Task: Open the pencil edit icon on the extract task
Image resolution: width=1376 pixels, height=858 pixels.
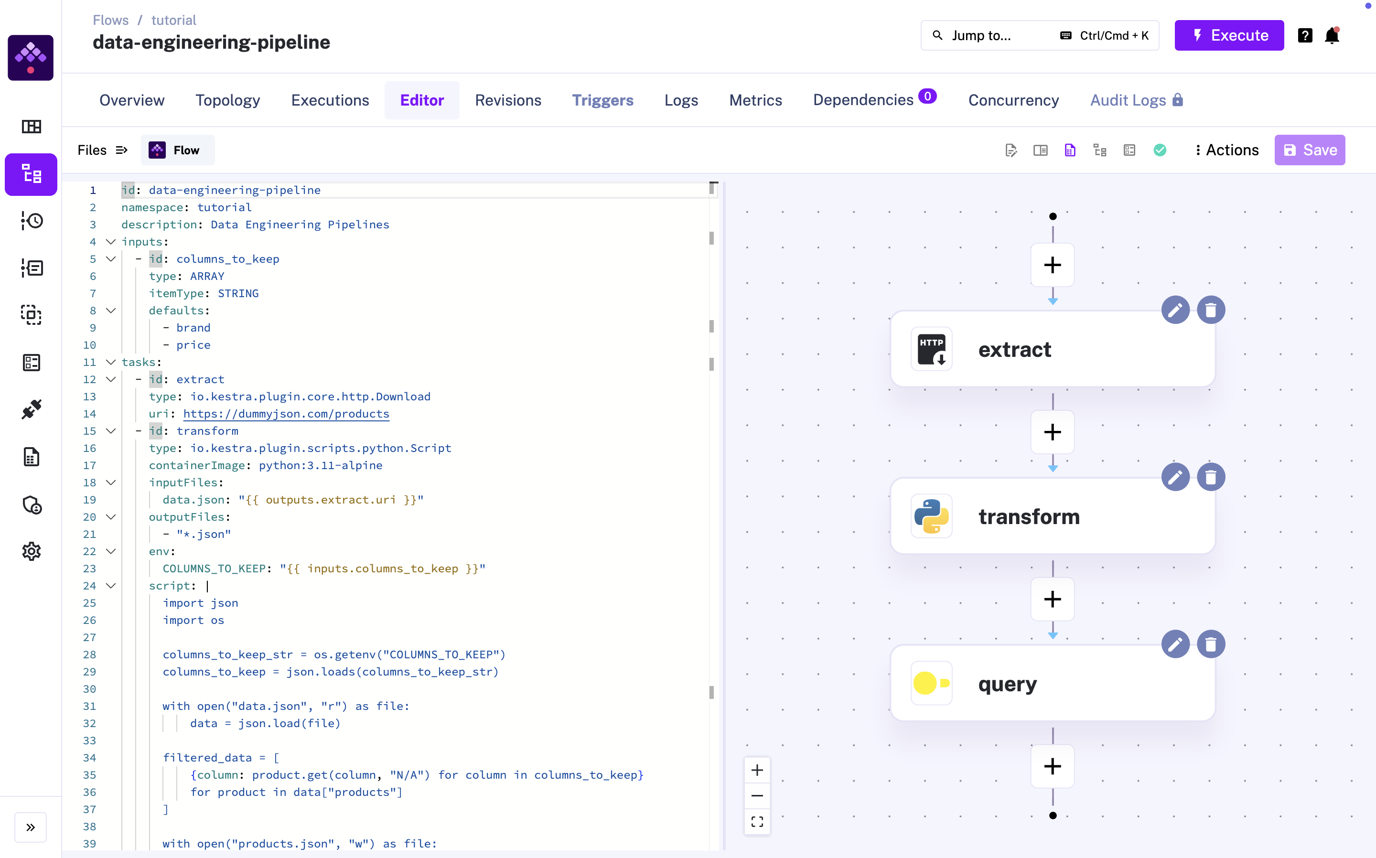Action: 1175,310
